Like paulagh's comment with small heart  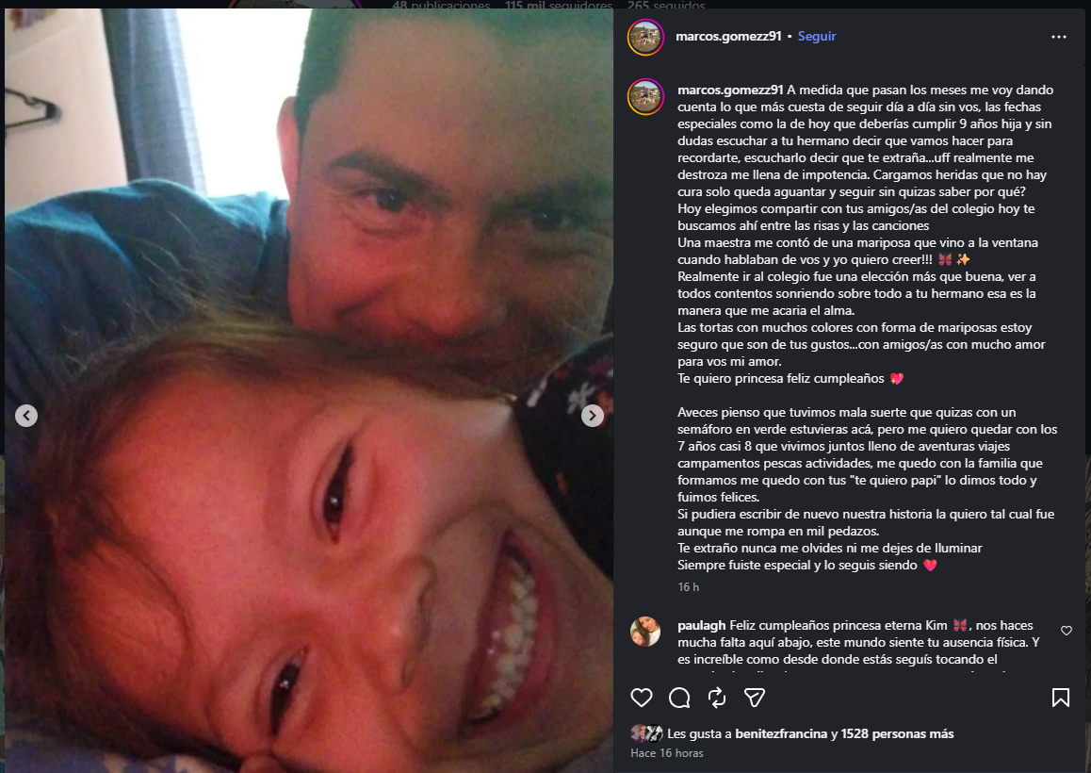(x=1066, y=631)
